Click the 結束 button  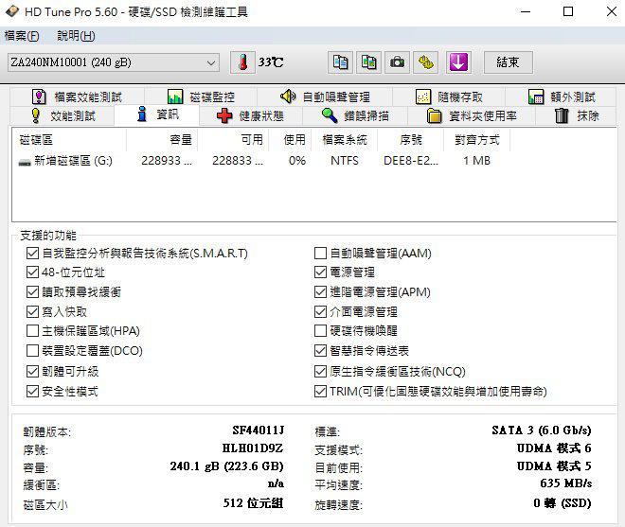pos(508,62)
